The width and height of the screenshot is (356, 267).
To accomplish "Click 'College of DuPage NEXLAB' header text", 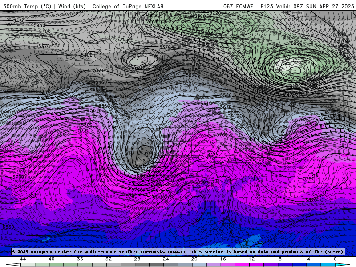I will point(128,6).
